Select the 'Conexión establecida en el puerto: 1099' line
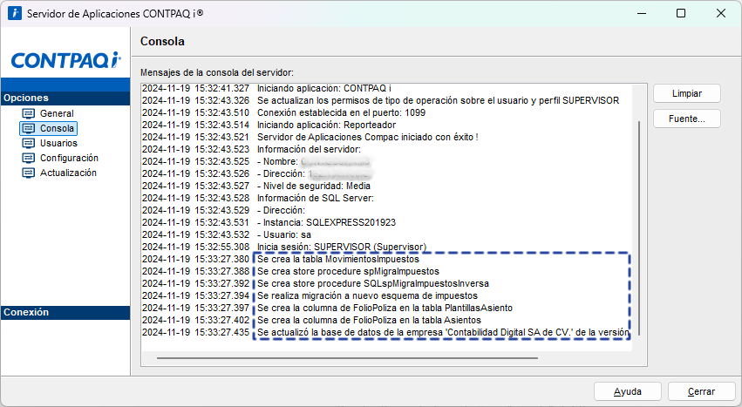Image resolution: width=742 pixels, height=407 pixels. coord(341,112)
